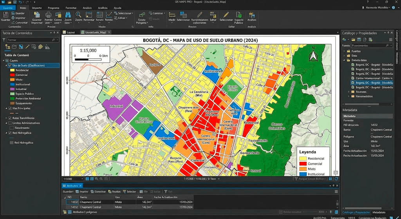Enable the Limites Administrativos layer checkbox
401x219 pixels.
(x=10, y=123)
